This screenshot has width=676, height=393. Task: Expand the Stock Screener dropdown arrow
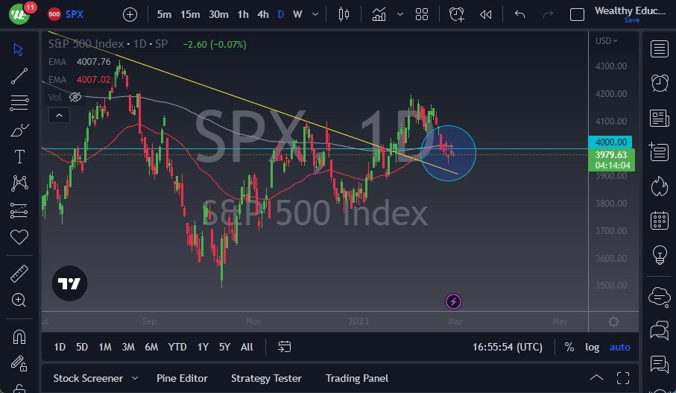(135, 378)
